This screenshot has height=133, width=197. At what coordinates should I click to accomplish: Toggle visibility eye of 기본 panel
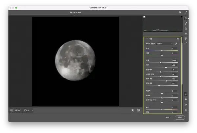pyautogui.click(x=178, y=39)
